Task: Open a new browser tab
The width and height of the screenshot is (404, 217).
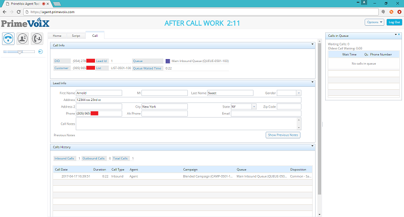Action: pyautogui.click(x=57, y=4)
